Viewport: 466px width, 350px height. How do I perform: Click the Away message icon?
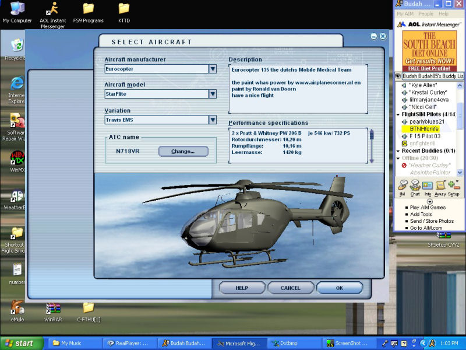pos(440,187)
